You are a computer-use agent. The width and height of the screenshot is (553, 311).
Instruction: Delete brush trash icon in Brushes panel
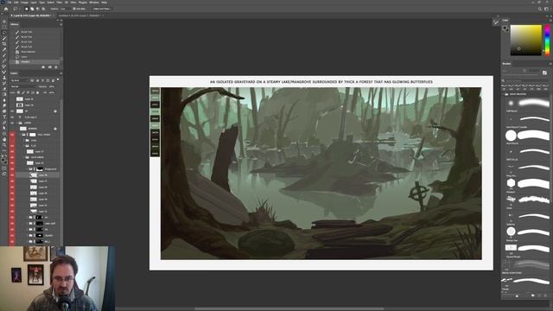(x=545, y=295)
